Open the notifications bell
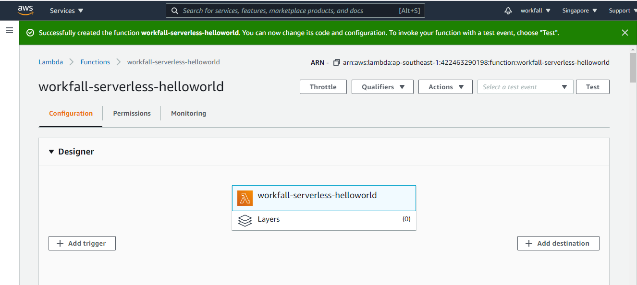This screenshot has height=285, width=637. (x=508, y=11)
